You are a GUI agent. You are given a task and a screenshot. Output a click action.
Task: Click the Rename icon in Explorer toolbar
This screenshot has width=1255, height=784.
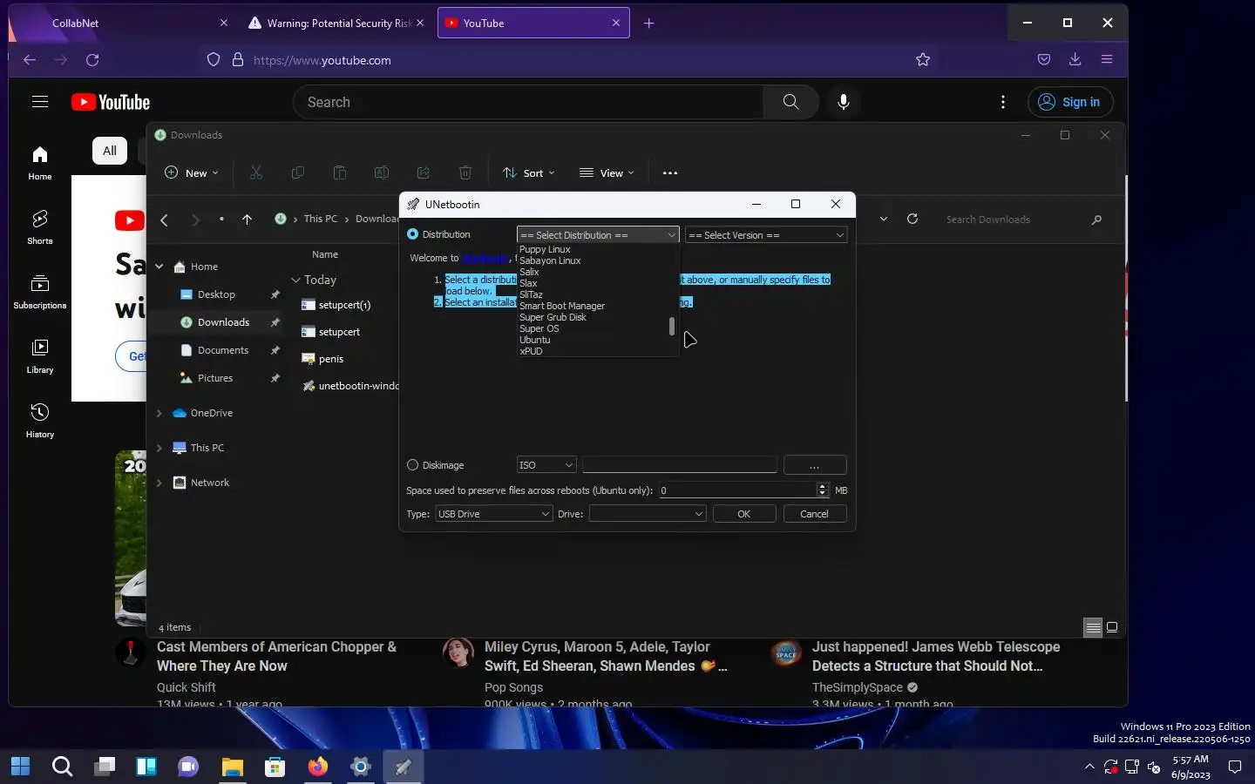(382, 172)
